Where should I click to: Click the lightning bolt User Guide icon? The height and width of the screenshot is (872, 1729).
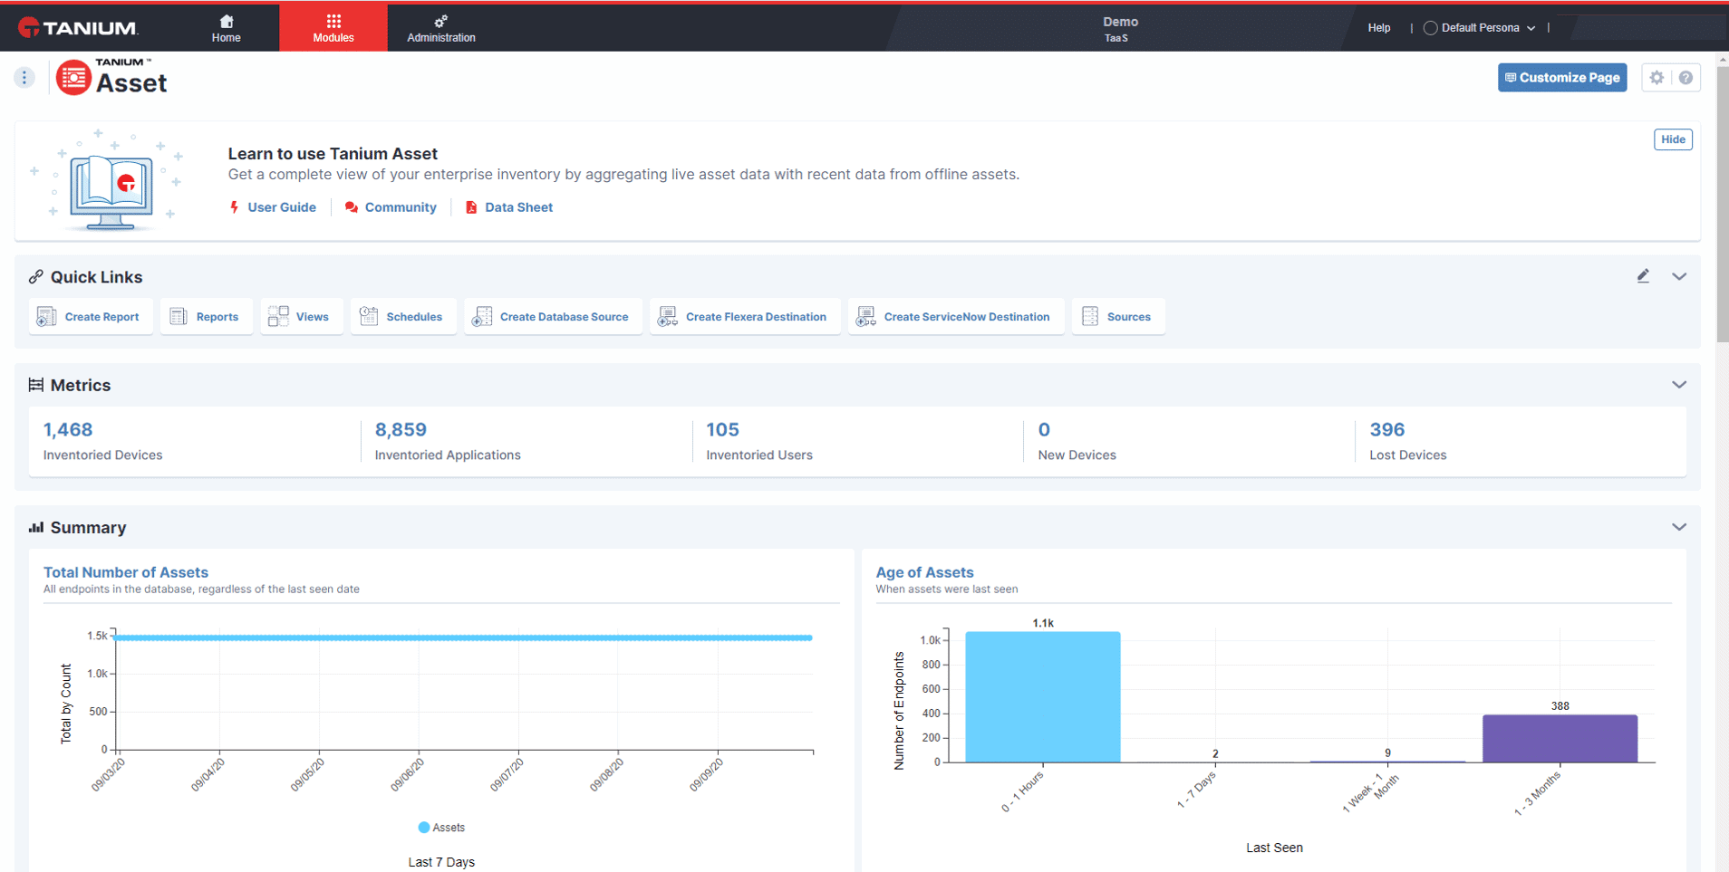tap(235, 207)
